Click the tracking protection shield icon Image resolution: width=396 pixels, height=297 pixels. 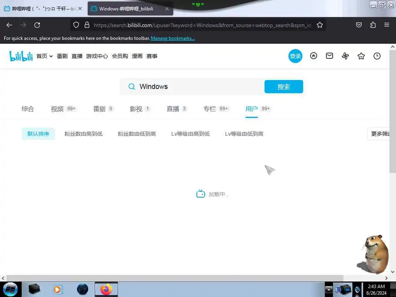click(76, 25)
